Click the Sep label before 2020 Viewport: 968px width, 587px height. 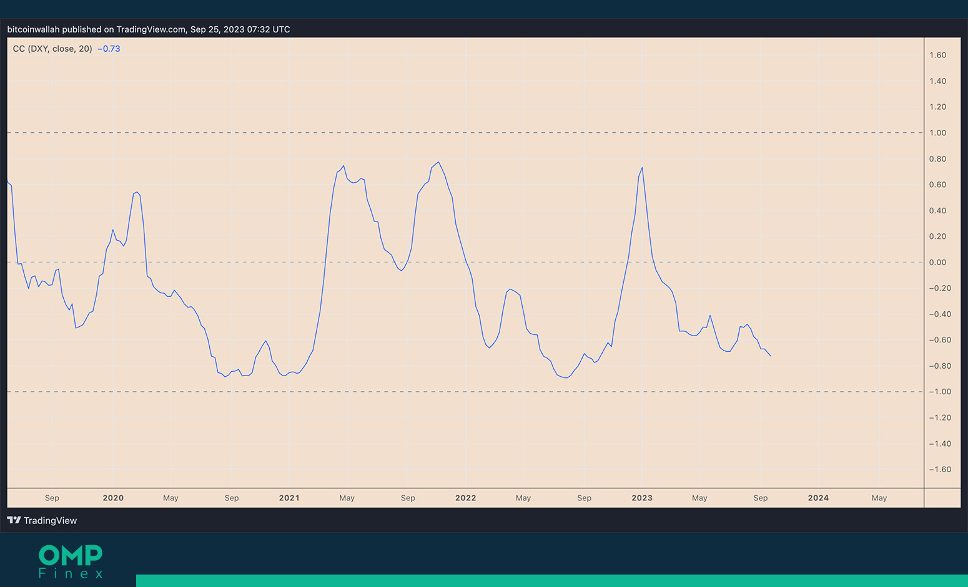[x=52, y=498]
